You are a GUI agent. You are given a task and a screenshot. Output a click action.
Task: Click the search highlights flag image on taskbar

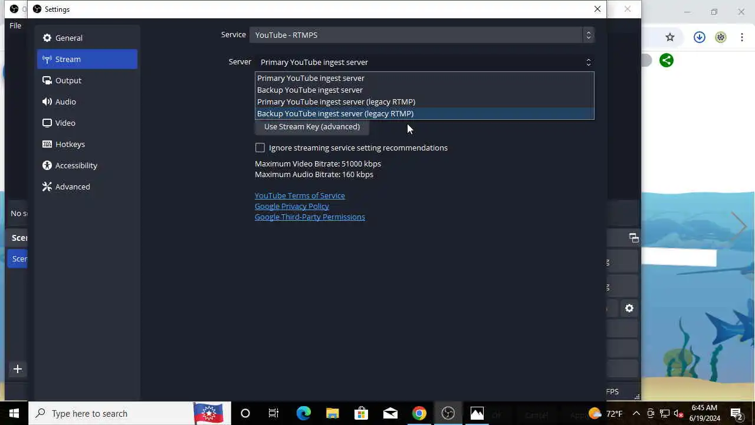[x=208, y=413]
